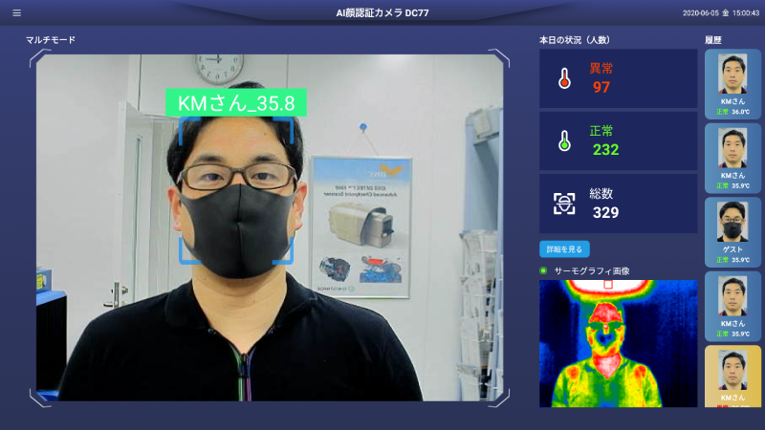Click the thermography heat map image
This screenshot has width=765, height=430.
pyautogui.click(x=618, y=343)
